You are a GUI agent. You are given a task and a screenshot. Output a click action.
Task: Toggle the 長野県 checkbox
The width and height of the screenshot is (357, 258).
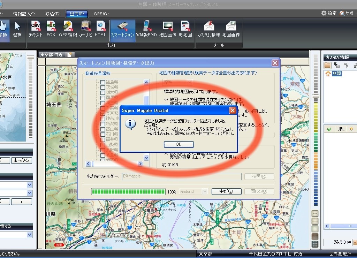click(103, 150)
